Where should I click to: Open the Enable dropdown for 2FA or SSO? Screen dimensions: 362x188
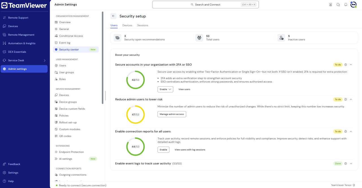165,89
